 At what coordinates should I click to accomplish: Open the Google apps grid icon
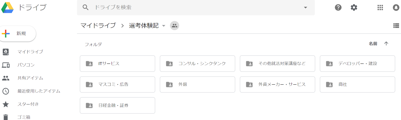(x=380, y=7)
